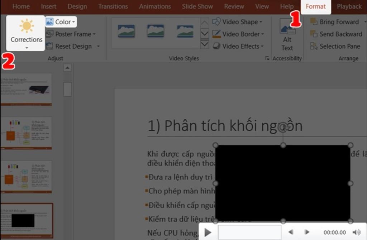This screenshot has height=240, width=367.
Task: Expand the Reset Design dropdown arrow
Action: [x=98, y=46]
